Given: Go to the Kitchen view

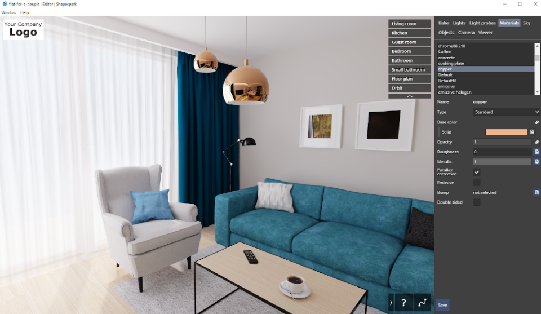Looking at the screenshot, I should pyautogui.click(x=410, y=33).
